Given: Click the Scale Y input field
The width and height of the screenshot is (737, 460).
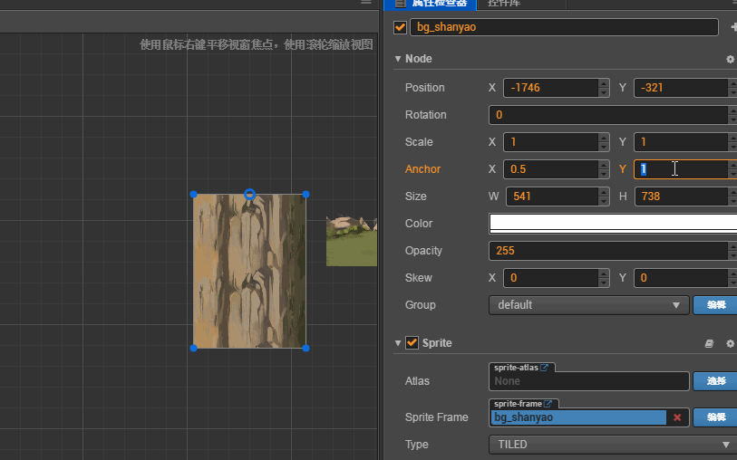Looking at the screenshot, I should 681,142.
